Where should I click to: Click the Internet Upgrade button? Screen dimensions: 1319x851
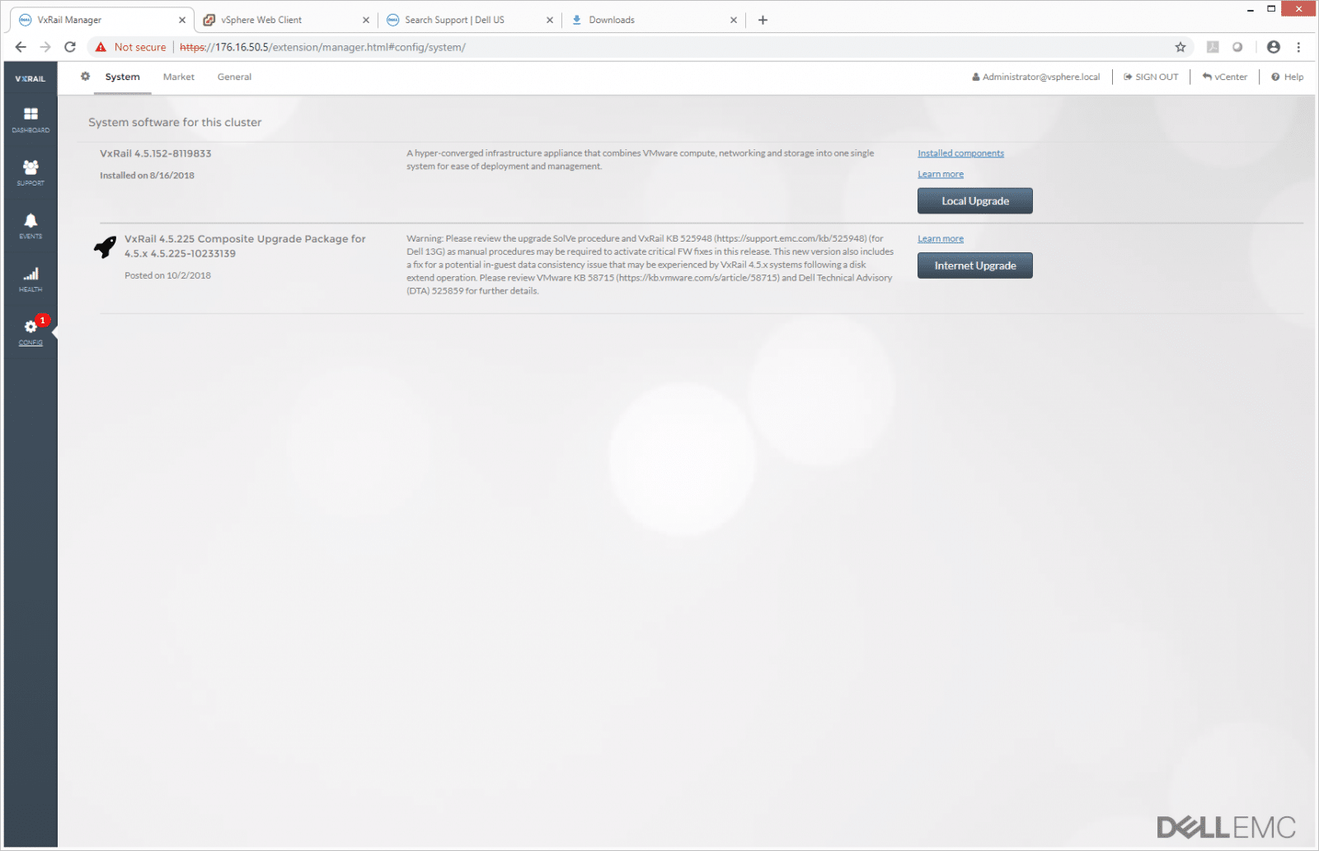point(975,266)
